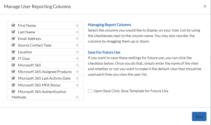Click the reorder handle for Email Address
Viewport: 211px width, 125px height.
tap(77, 39)
